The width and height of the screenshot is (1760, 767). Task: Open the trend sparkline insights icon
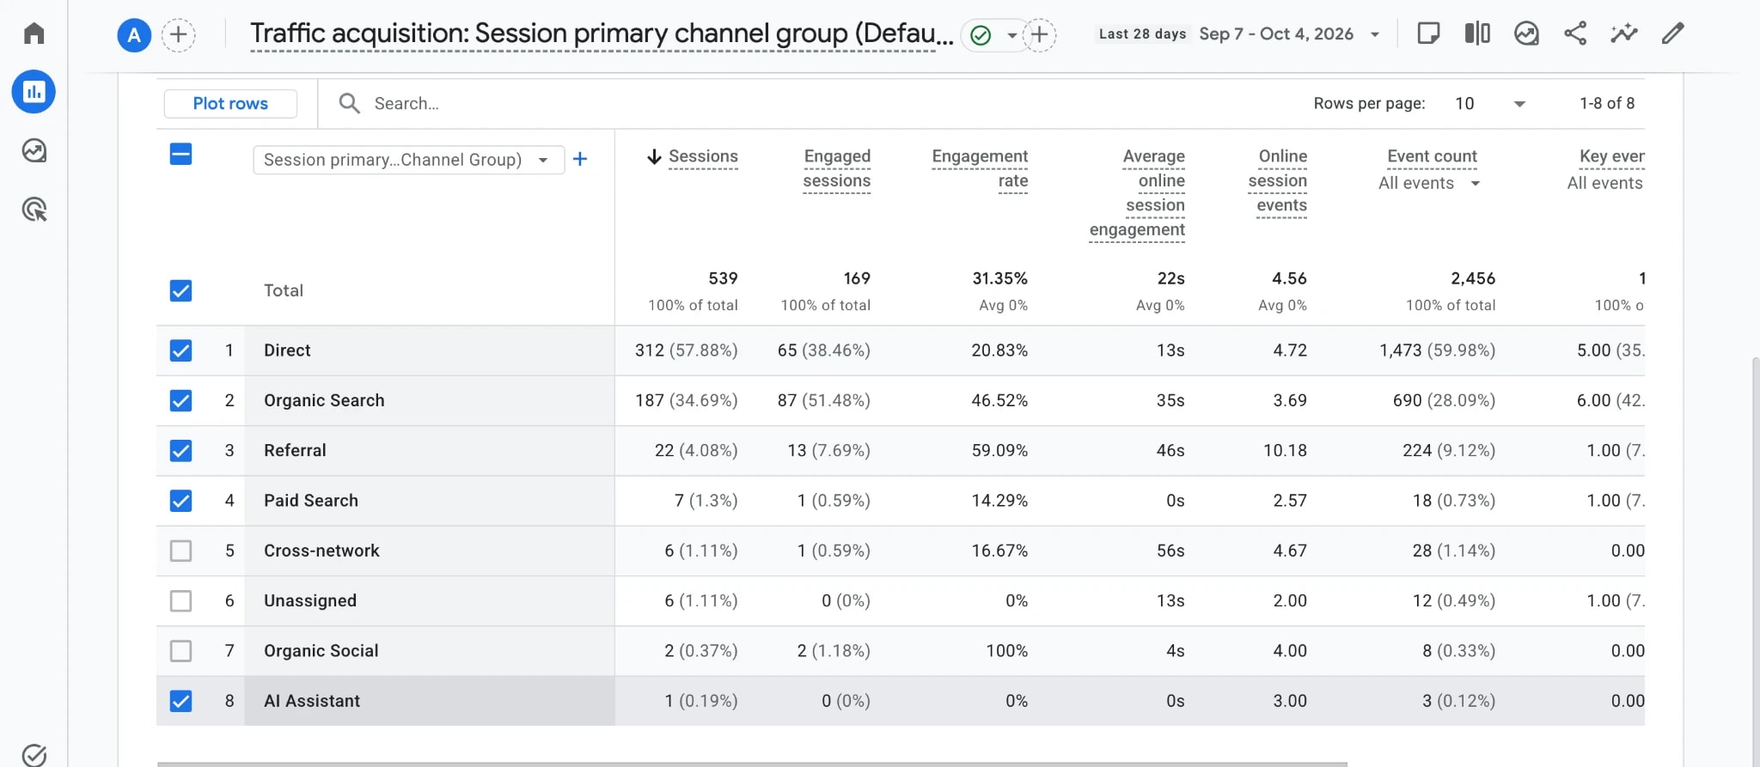(1624, 33)
